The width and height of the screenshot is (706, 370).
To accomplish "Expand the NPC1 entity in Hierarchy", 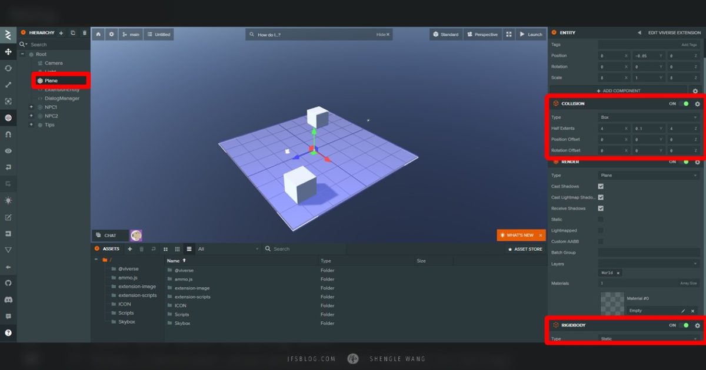I will tap(30, 107).
